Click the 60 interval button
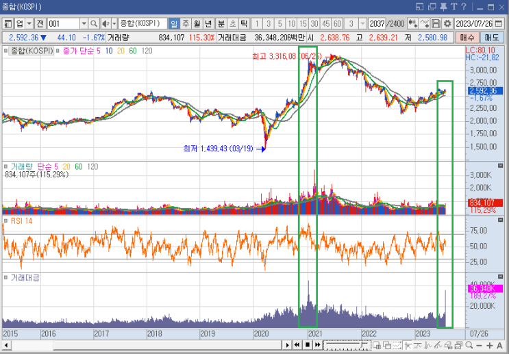This screenshot has width=509, height=354. (x=337, y=24)
